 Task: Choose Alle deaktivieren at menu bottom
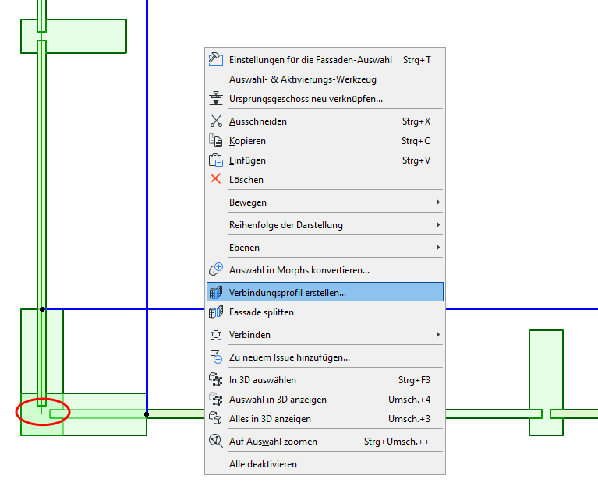pyautogui.click(x=325, y=463)
